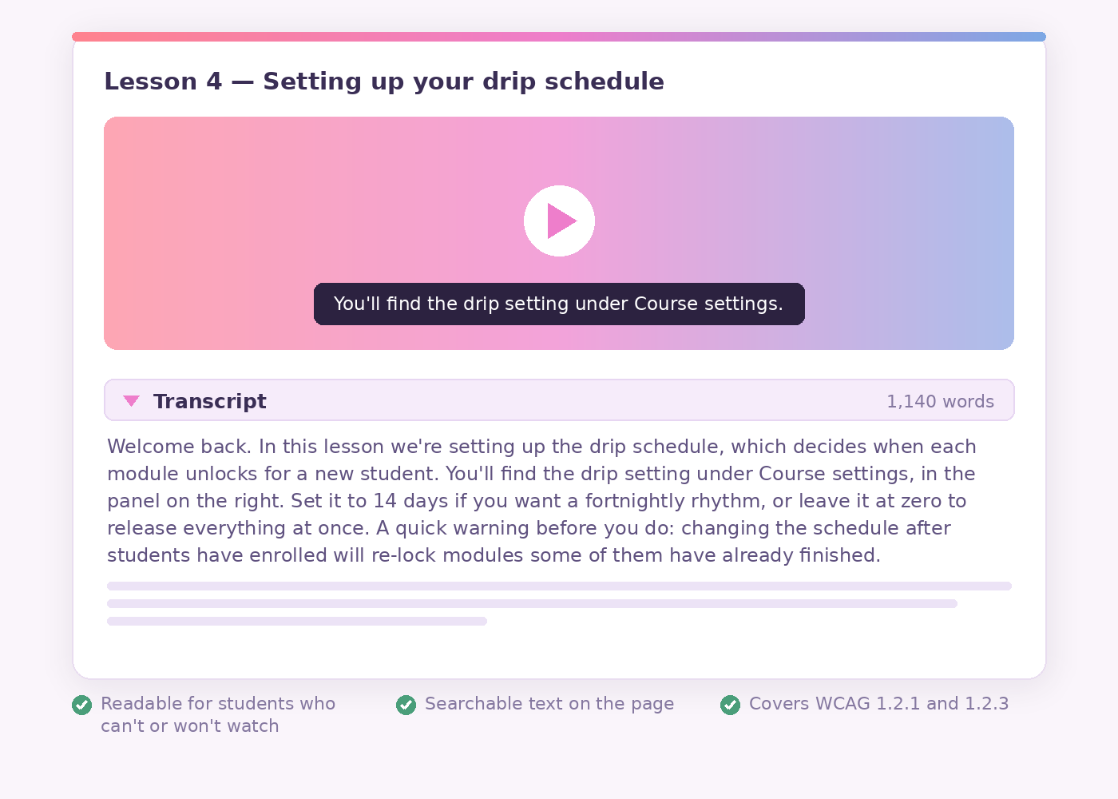1118x799 pixels.
Task: Click the green check beside Readable for students
Action: pyautogui.click(x=81, y=705)
